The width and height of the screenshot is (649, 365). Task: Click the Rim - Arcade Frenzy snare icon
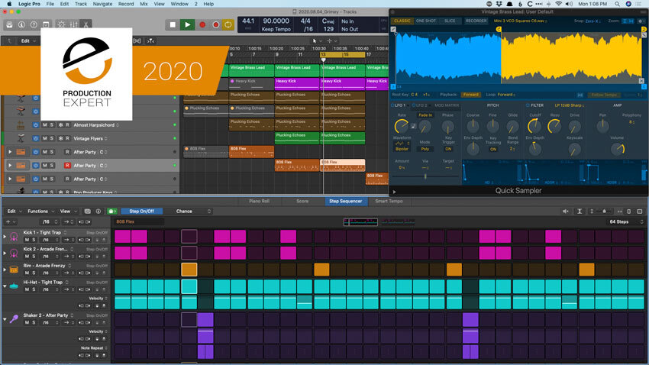[x=14, y=270]
